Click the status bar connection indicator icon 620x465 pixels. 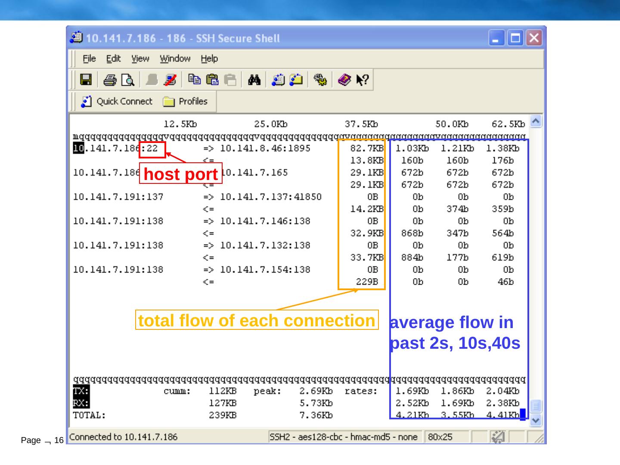[498, 437]
